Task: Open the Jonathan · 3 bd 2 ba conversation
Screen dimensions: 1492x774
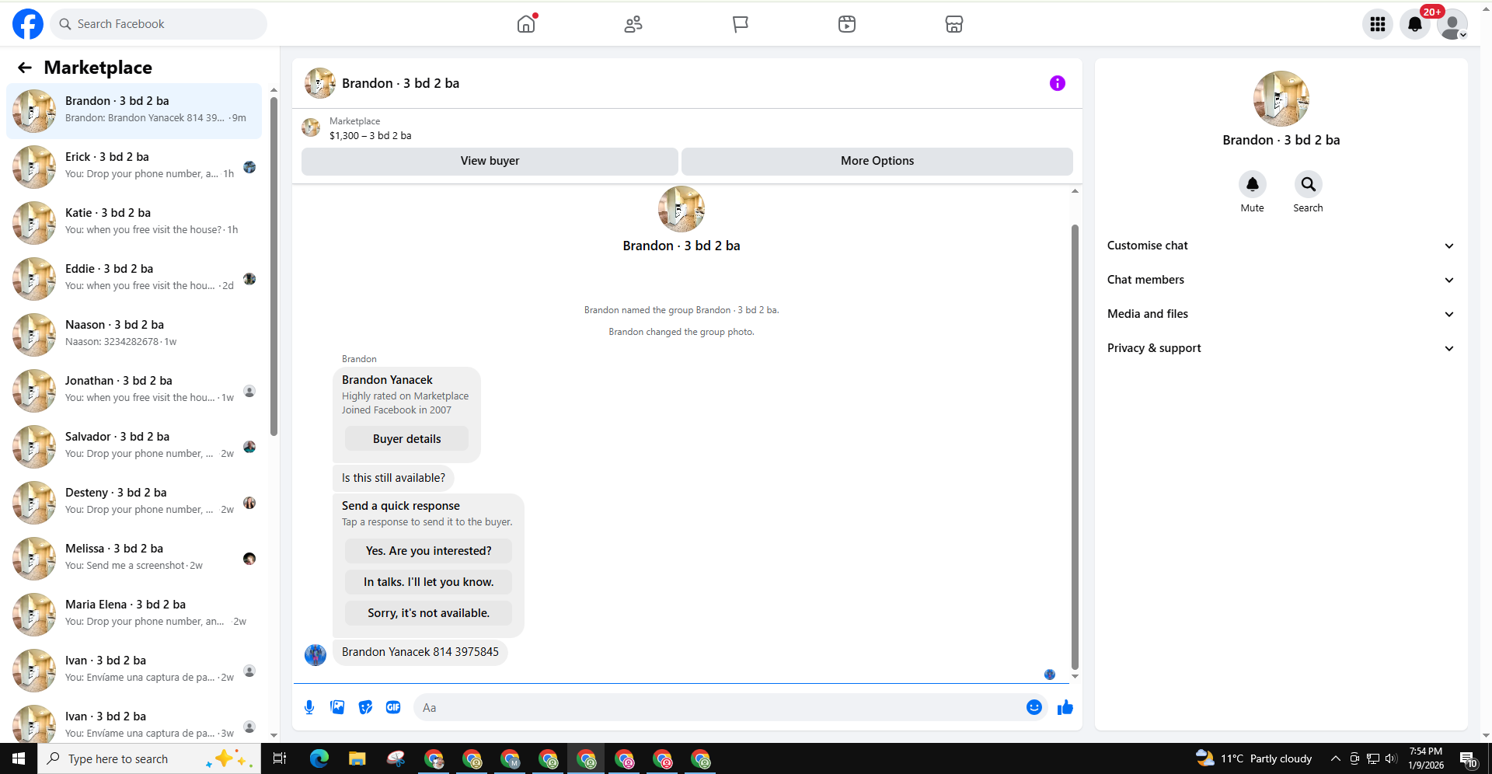Action: pos(134,391)
